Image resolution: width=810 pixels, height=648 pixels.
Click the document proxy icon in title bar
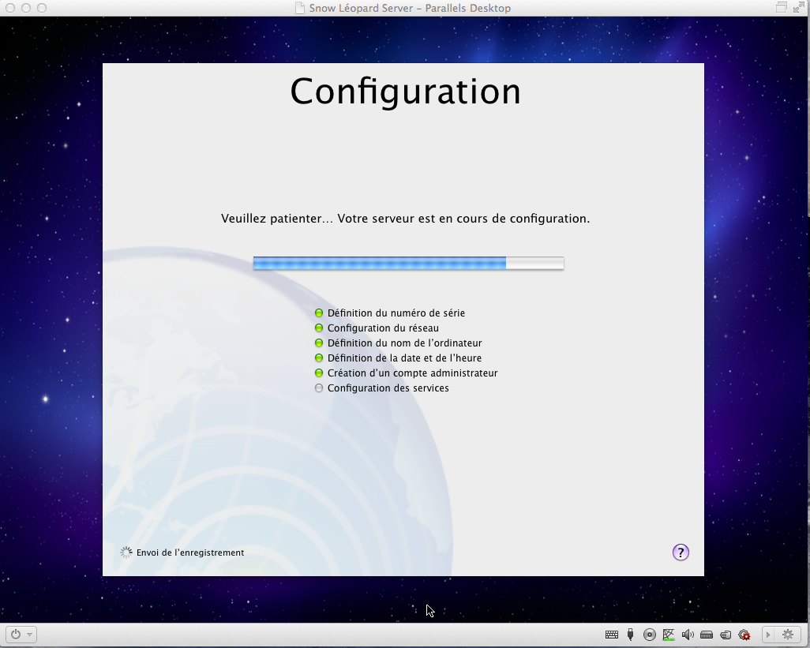pyautogui.click(x=300, y=8)
